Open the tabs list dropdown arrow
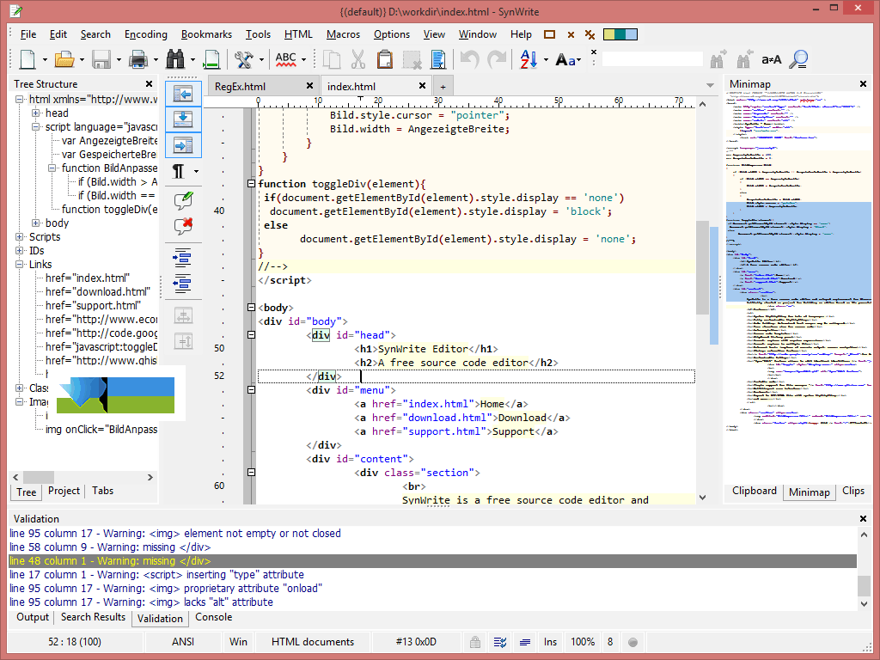This screenshot has width=880, height=660. pyautogui.click(x=710, y=85)
